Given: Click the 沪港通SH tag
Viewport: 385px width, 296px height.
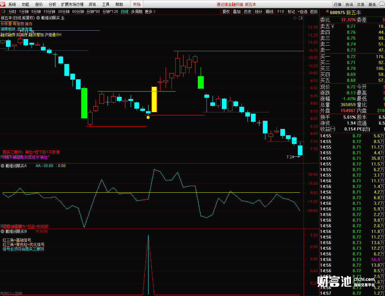Looking at the screenshot, I should tap(53, 35).
